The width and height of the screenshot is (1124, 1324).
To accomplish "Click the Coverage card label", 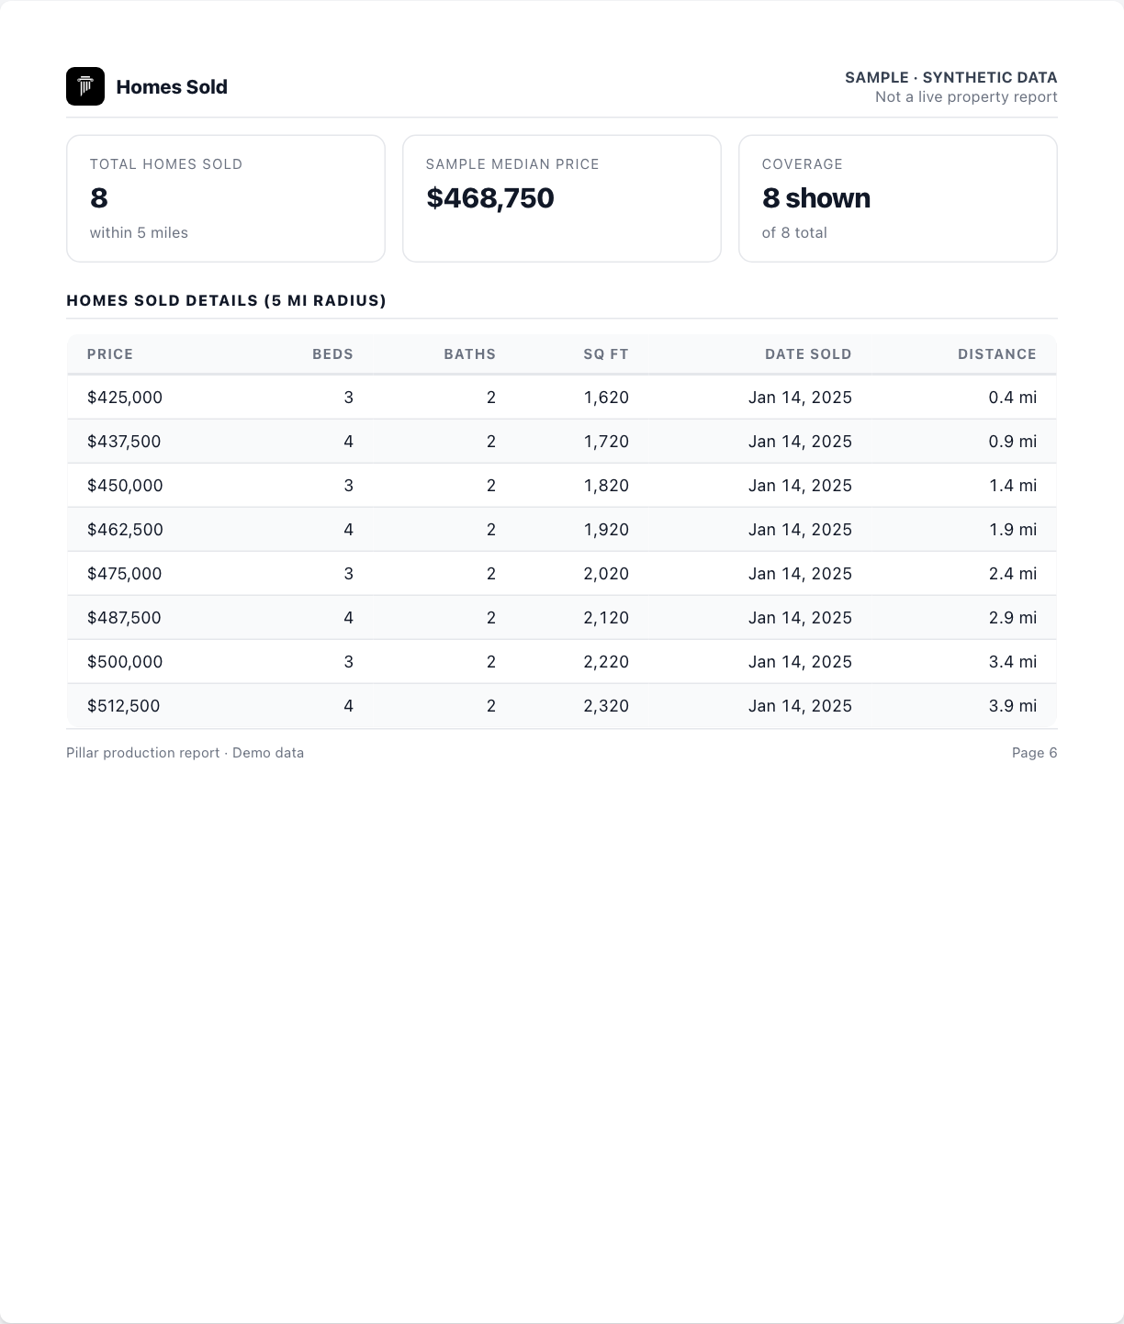I will (803, 164).
